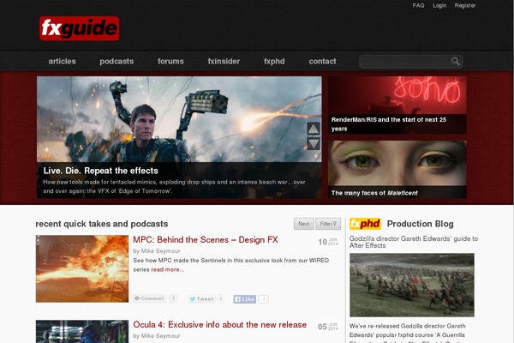
Task: Click the Ocula 4 article thumbnail
Action: pyautogui.click(x=82, y=332)
